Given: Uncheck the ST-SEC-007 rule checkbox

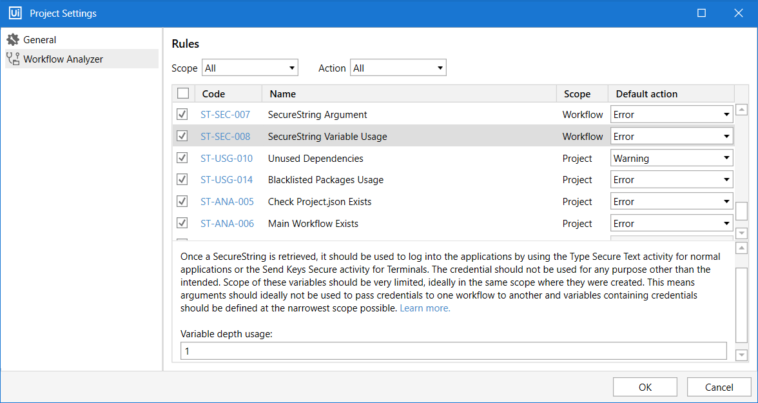Looking at the screenshot, I should point(182,115).
